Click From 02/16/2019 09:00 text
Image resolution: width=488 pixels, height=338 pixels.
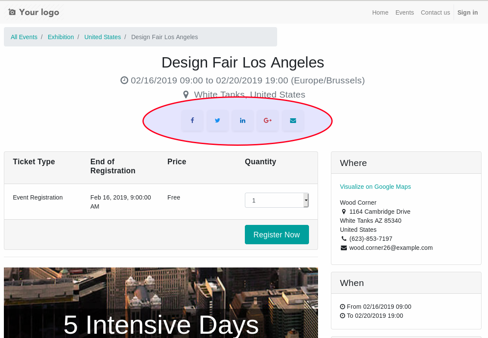click(x=379, y=307)
